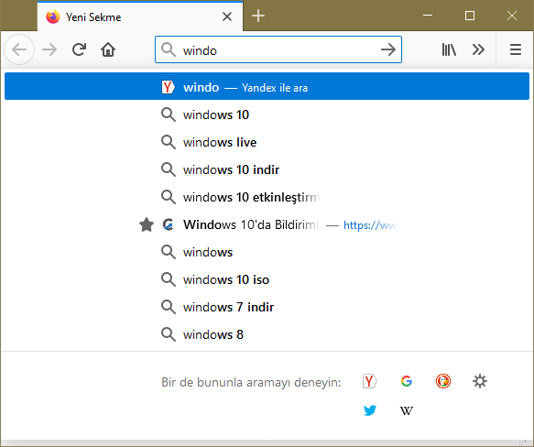Image resolution: width=534 pixels, height=447 pixels.
Task: Close the Yeni Sekme tab
Action: point(227,16)
